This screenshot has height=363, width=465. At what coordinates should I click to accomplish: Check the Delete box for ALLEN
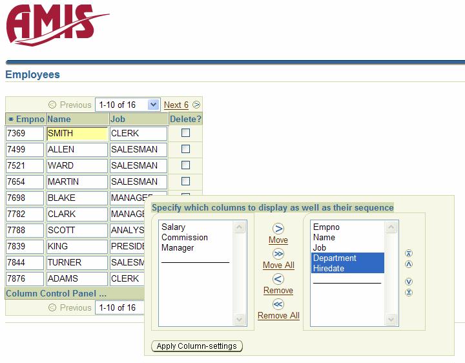point(185,149)
